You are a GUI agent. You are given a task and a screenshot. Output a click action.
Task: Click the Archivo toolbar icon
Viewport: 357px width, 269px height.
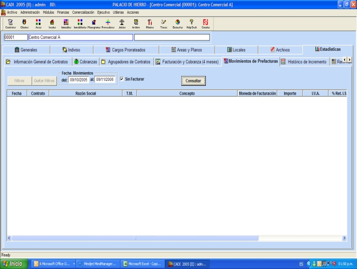(135, 22)
